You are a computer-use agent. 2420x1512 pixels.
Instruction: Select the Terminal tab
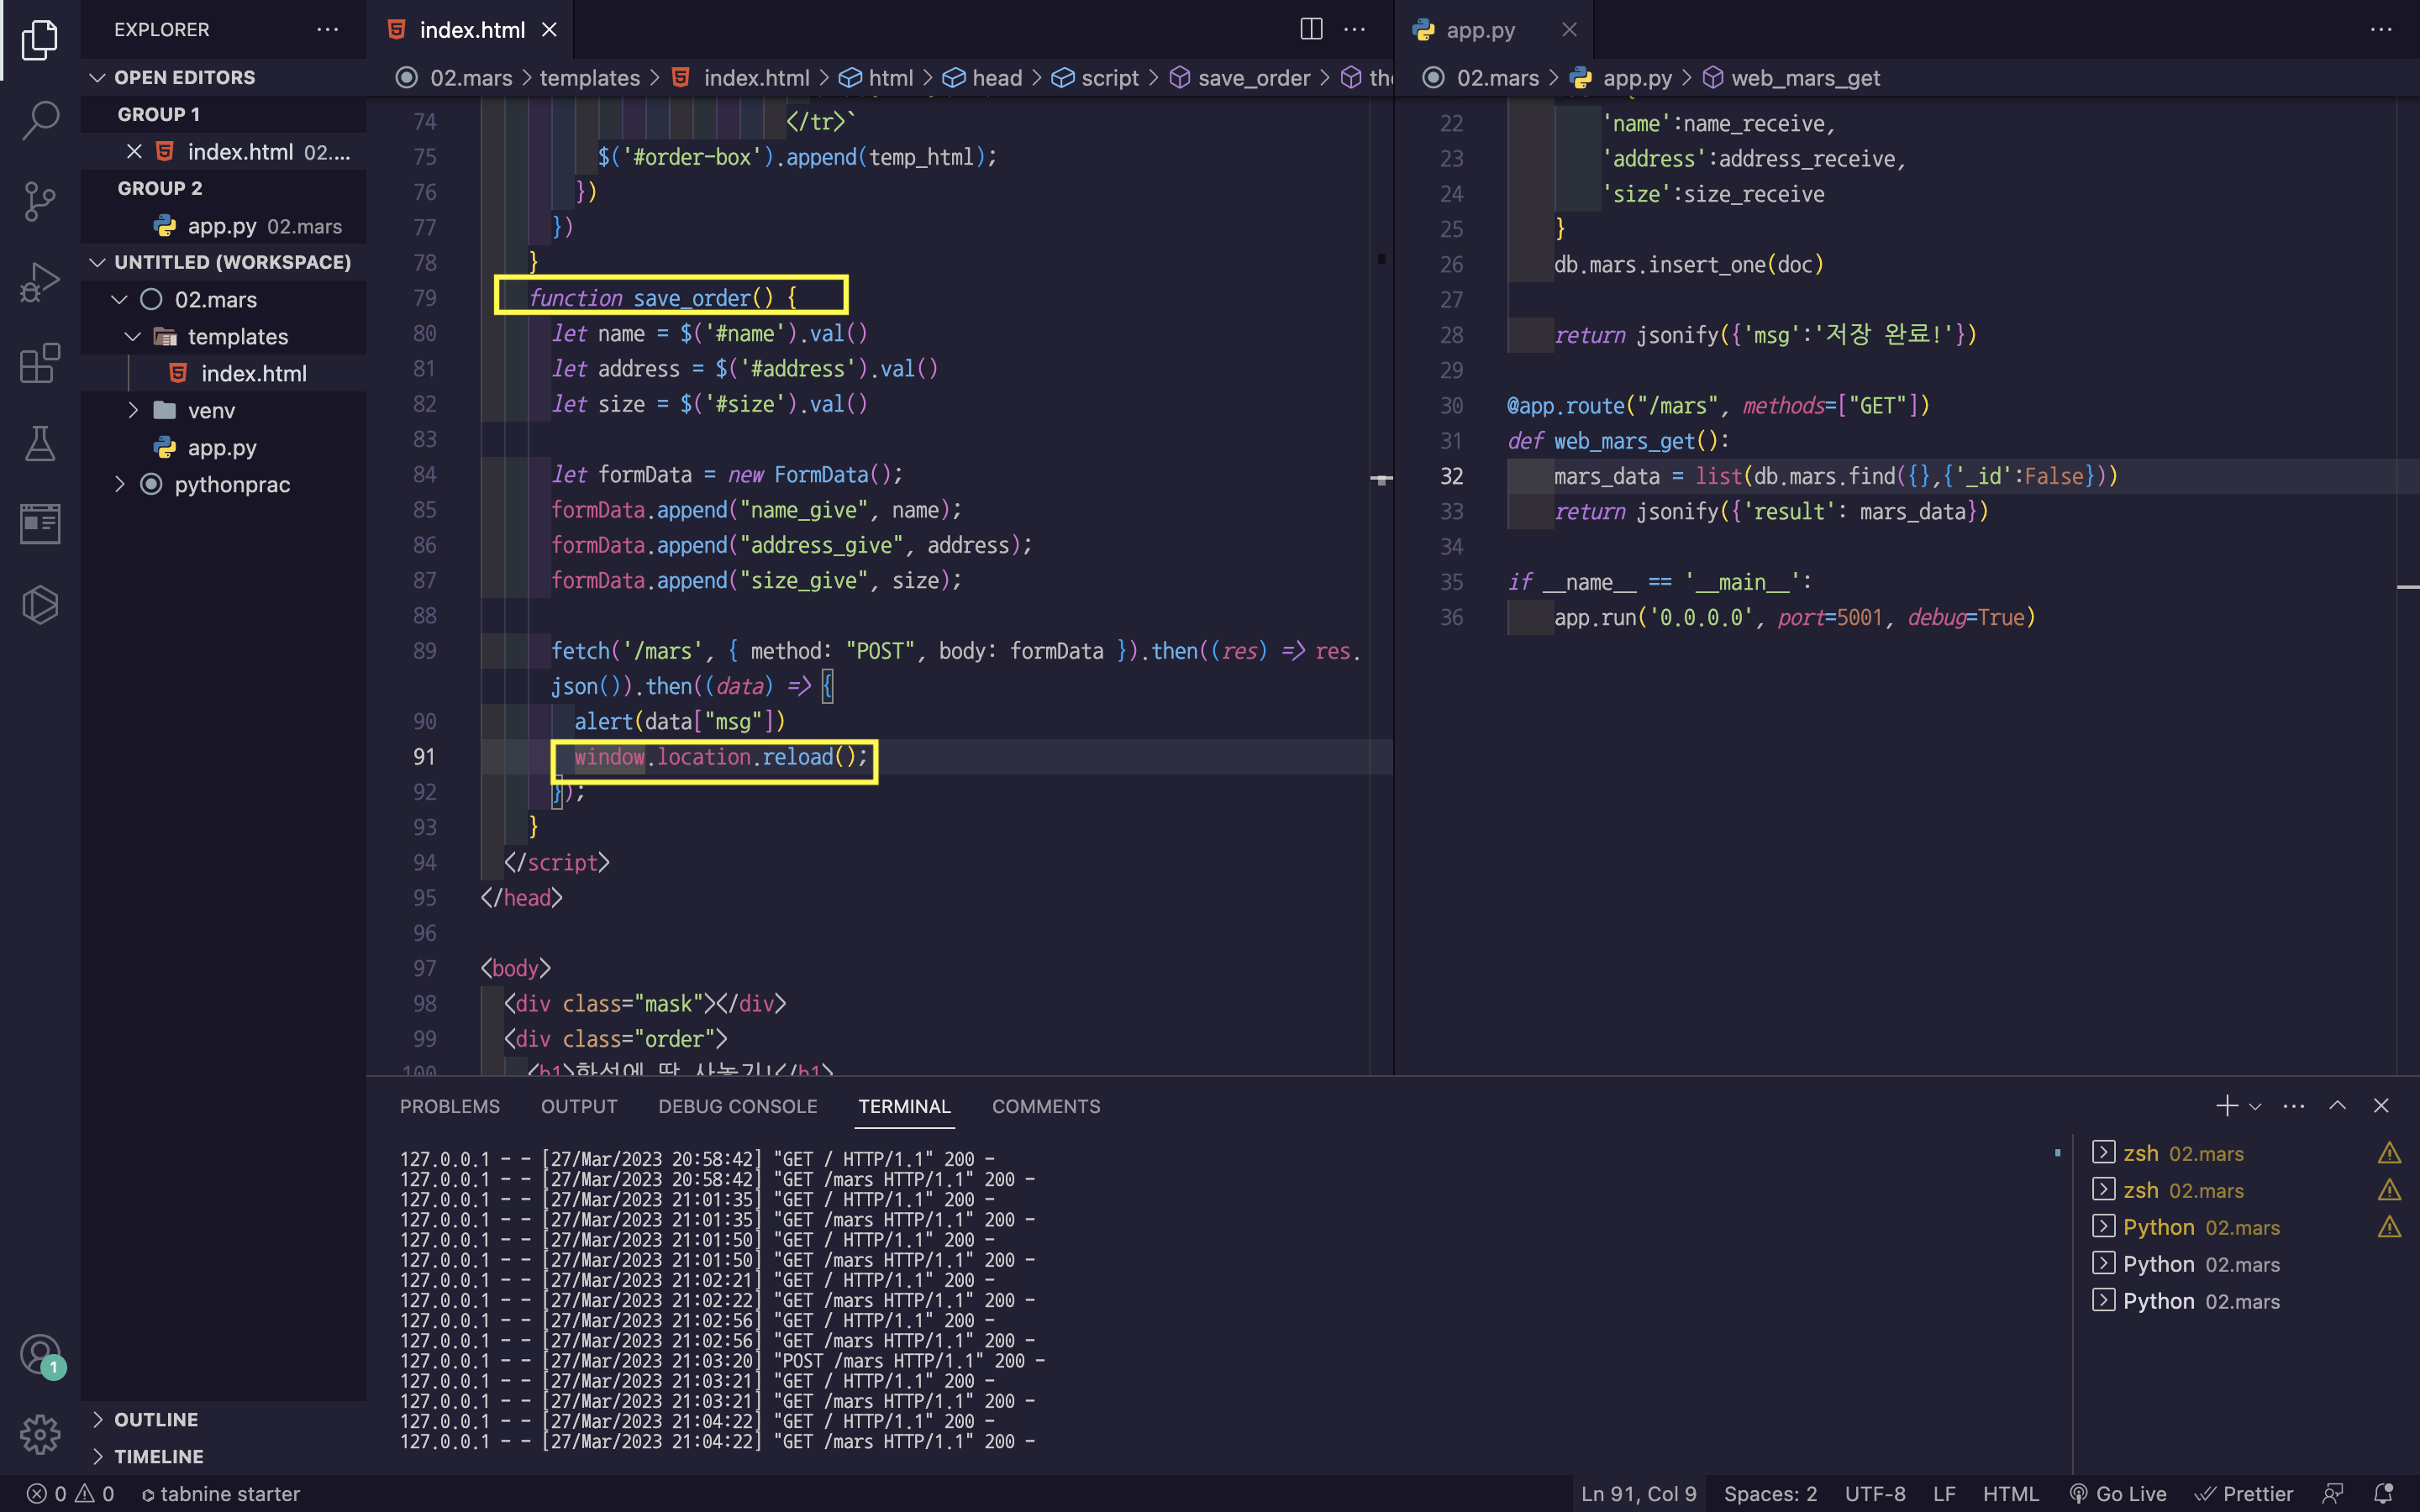pos(904,1106)
